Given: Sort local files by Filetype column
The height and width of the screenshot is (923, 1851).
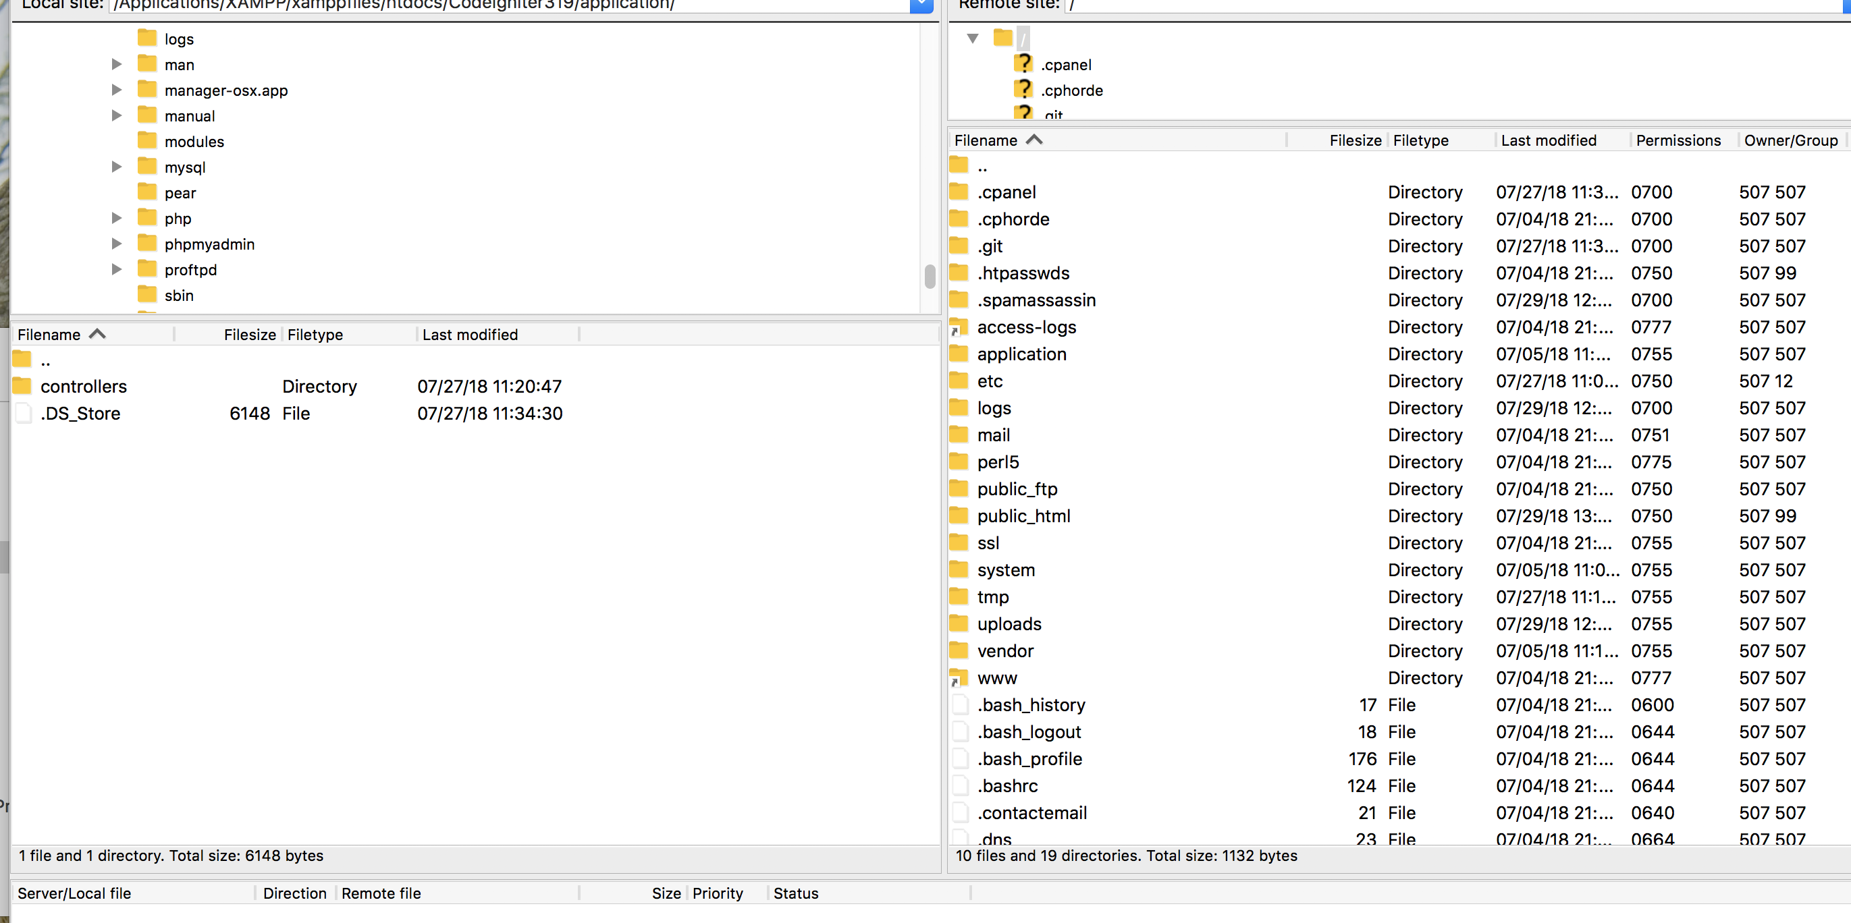Looking at the screenshot, I should [349, 335].
